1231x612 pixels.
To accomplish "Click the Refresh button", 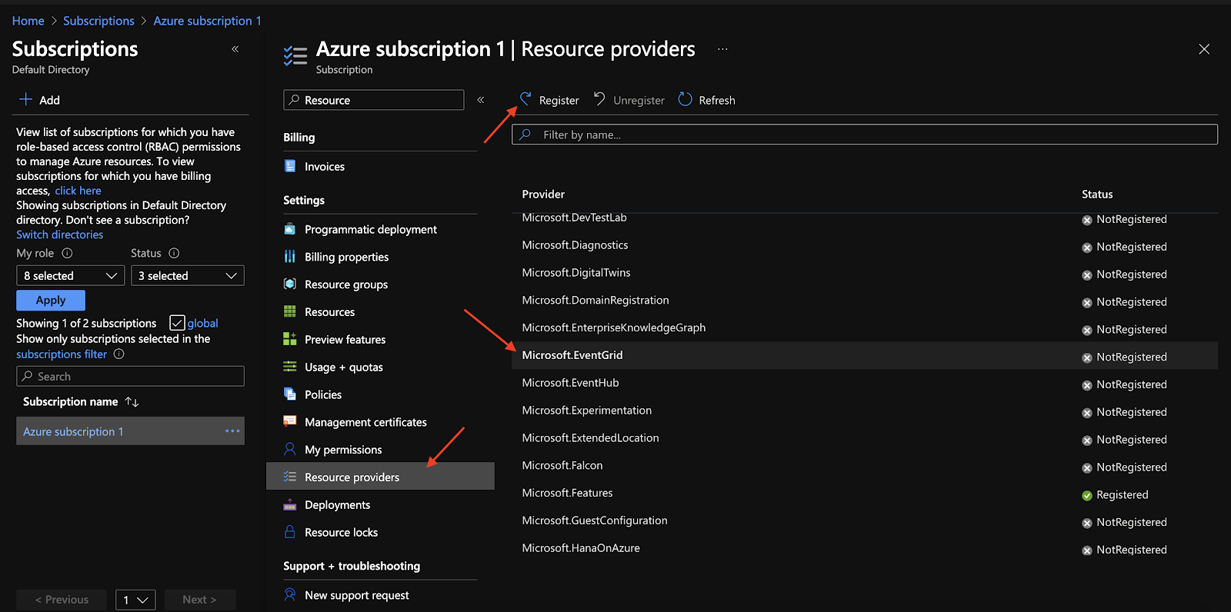I will click(706, 100).
